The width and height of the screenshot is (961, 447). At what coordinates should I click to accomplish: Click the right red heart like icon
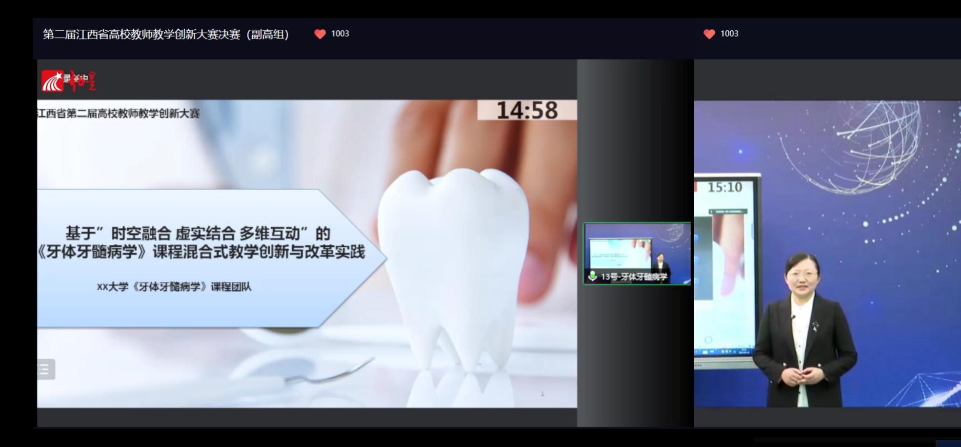click(x=709, y=34)
